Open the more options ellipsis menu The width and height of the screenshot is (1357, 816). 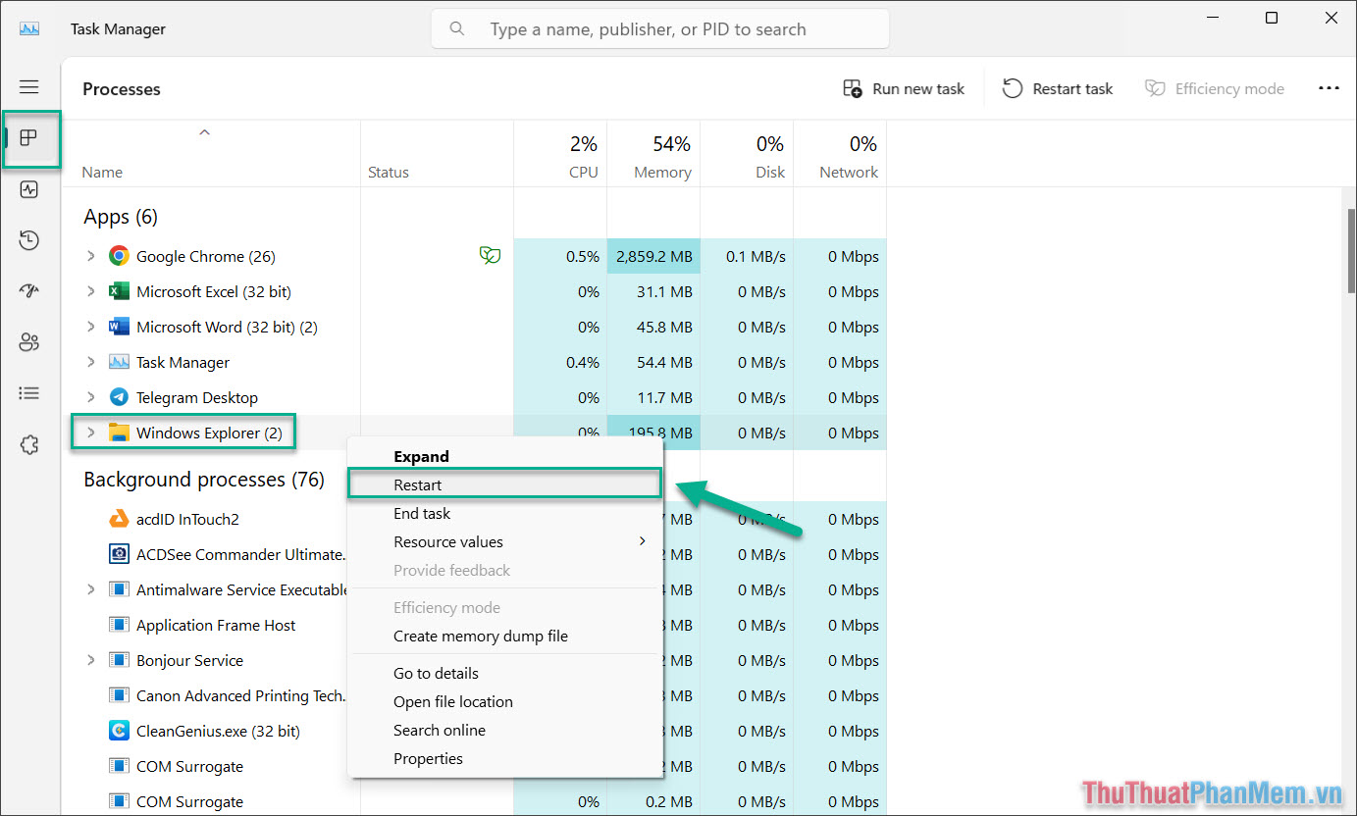click(x=1329, y=88)
